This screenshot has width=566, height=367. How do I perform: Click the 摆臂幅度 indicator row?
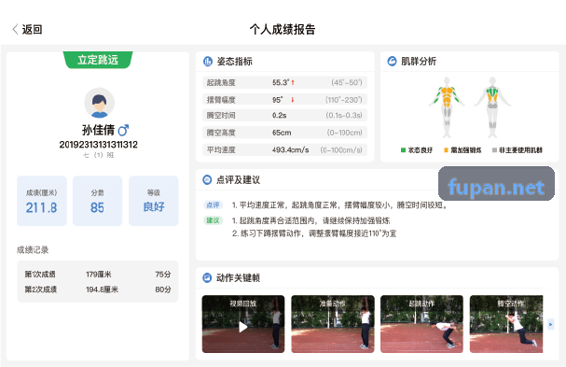(x=284, y=99)
